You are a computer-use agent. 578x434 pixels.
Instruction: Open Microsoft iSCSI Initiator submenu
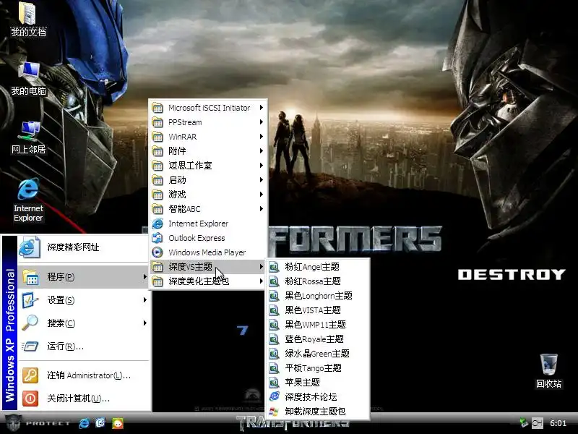tap(208, 108)
